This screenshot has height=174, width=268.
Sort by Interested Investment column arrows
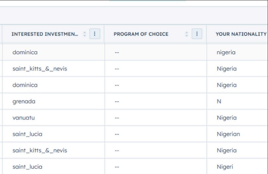pyautogui.click(x=84, y=34)
